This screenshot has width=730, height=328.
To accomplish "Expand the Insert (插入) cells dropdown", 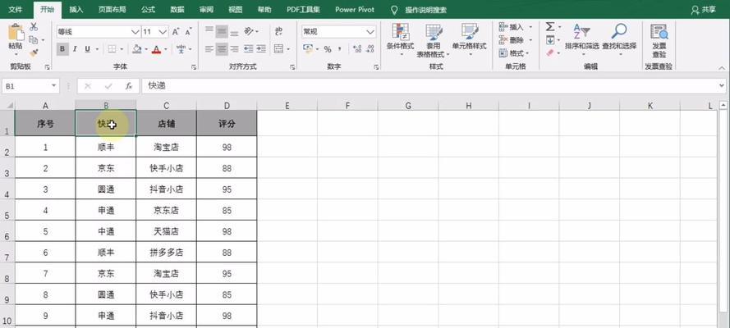I will [530, 27].
